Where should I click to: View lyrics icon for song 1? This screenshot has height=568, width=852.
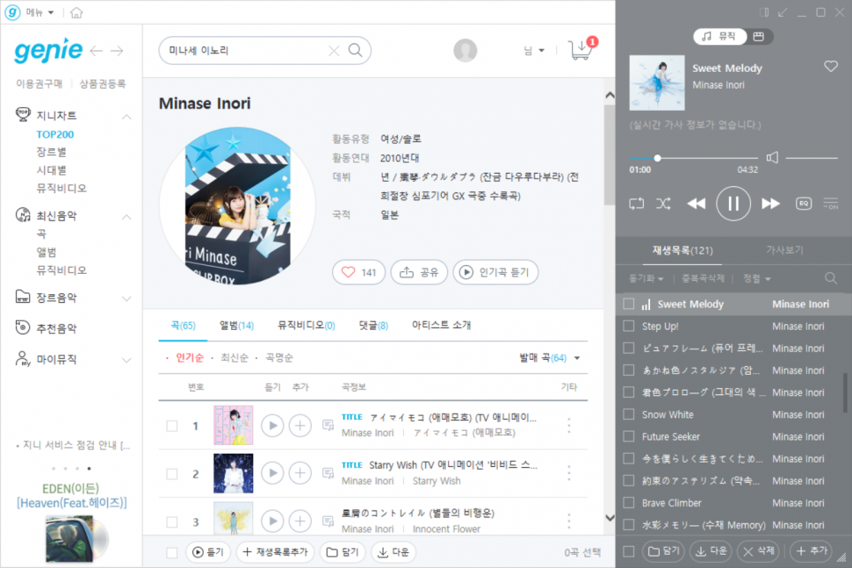329,425
